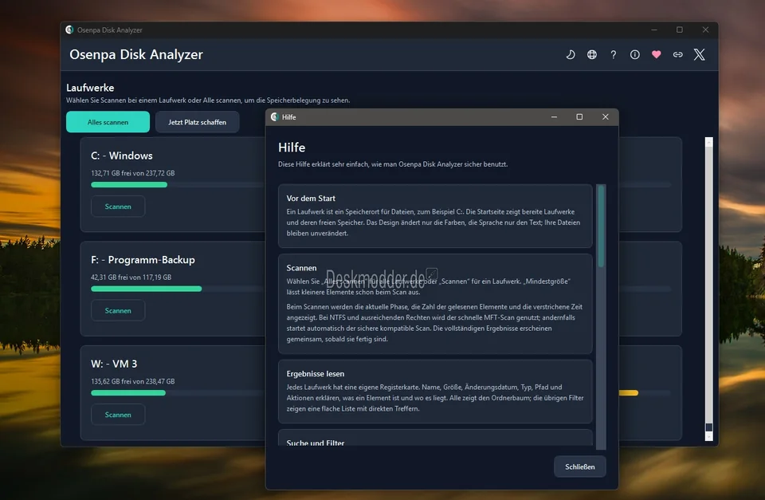
Task: Click the 'Scannen' help section heading
Action: click(301, 268)
